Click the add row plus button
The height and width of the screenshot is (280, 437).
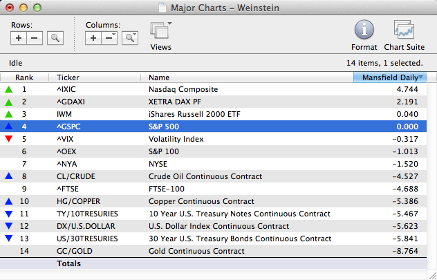pyautogui.click(x=19, y=38)
